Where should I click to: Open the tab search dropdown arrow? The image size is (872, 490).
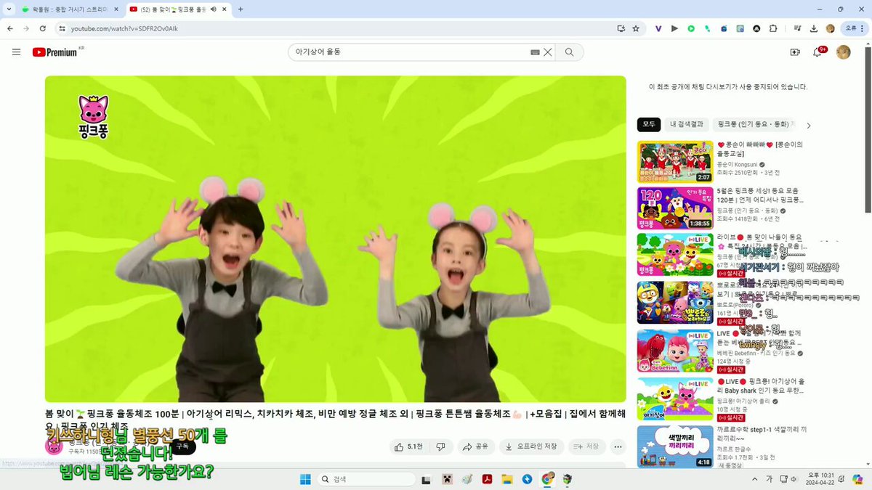pyautogui.click(x=8, y=9)
